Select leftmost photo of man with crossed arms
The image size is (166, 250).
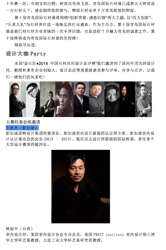point(18,99)
